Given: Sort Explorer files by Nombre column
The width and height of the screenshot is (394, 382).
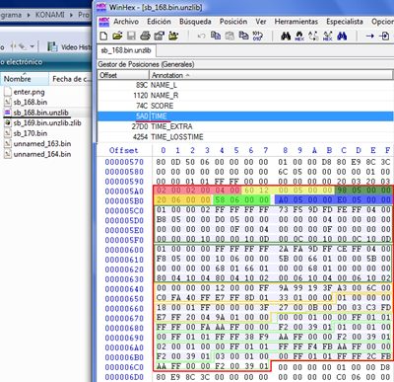Looking at the screenshot, I should click(x=25, y=79).
